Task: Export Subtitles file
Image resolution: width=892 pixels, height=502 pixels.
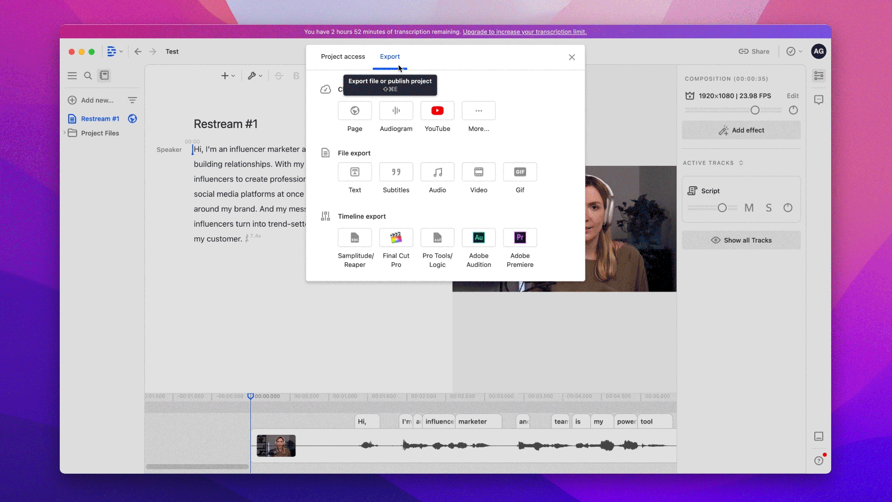Action: [x=396, y=172]
